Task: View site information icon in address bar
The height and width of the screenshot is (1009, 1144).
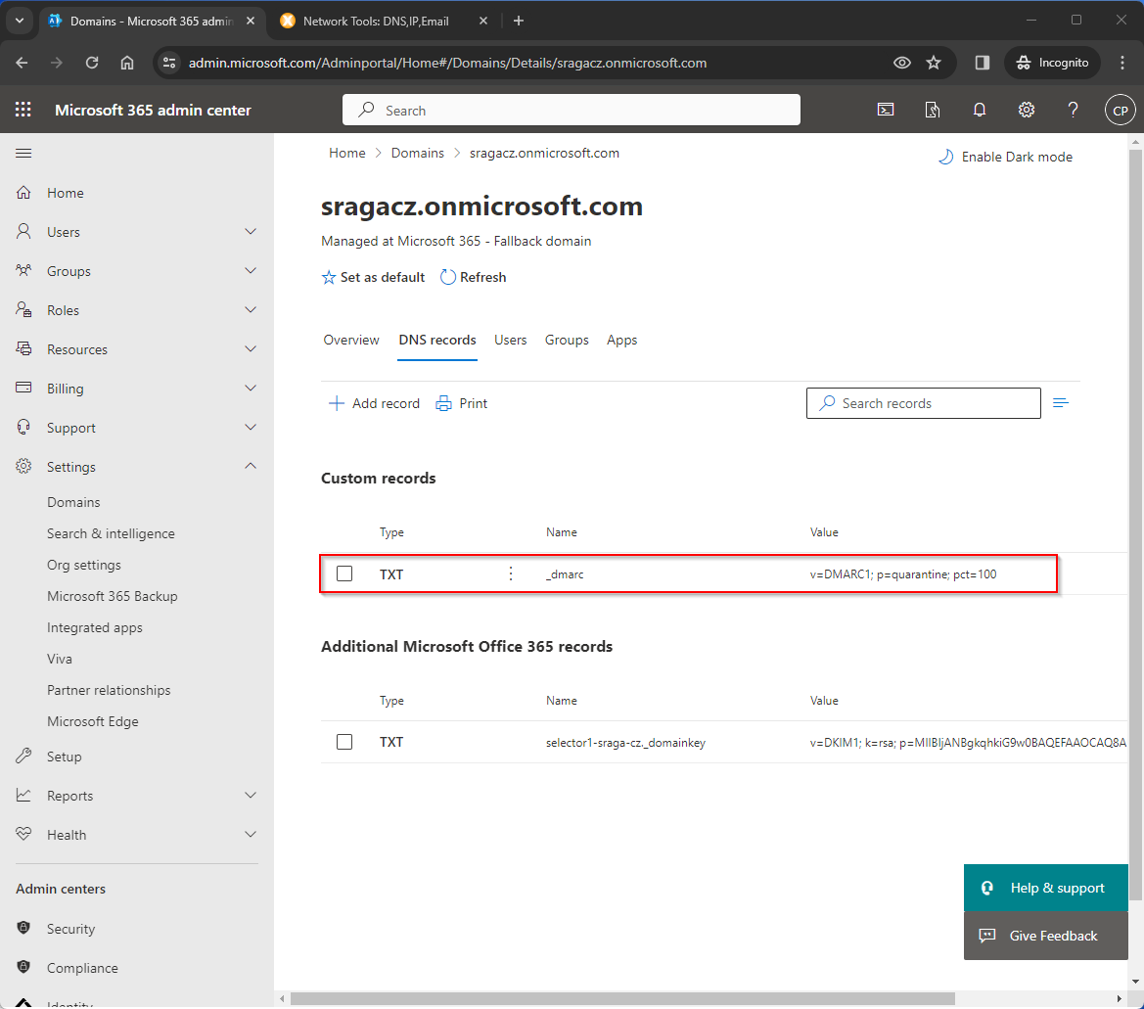Action: click(169, 63)
